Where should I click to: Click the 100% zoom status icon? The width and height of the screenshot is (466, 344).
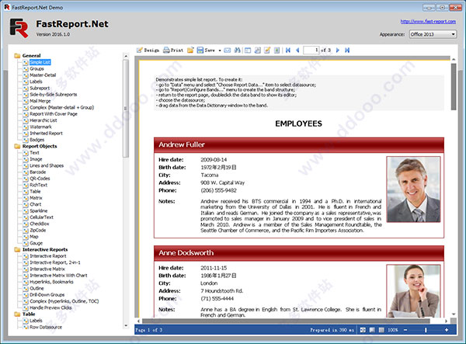(381, 330)
